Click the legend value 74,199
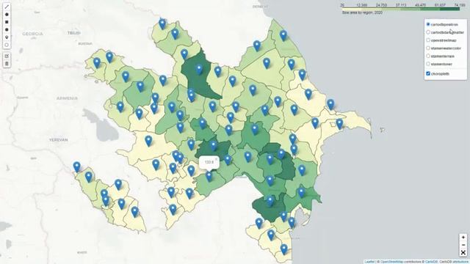470x264 pixels. pyautogui.click(x=460, y=5)
